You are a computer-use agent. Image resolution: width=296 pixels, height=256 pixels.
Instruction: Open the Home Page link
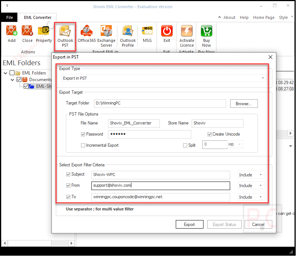coord(263,17)
